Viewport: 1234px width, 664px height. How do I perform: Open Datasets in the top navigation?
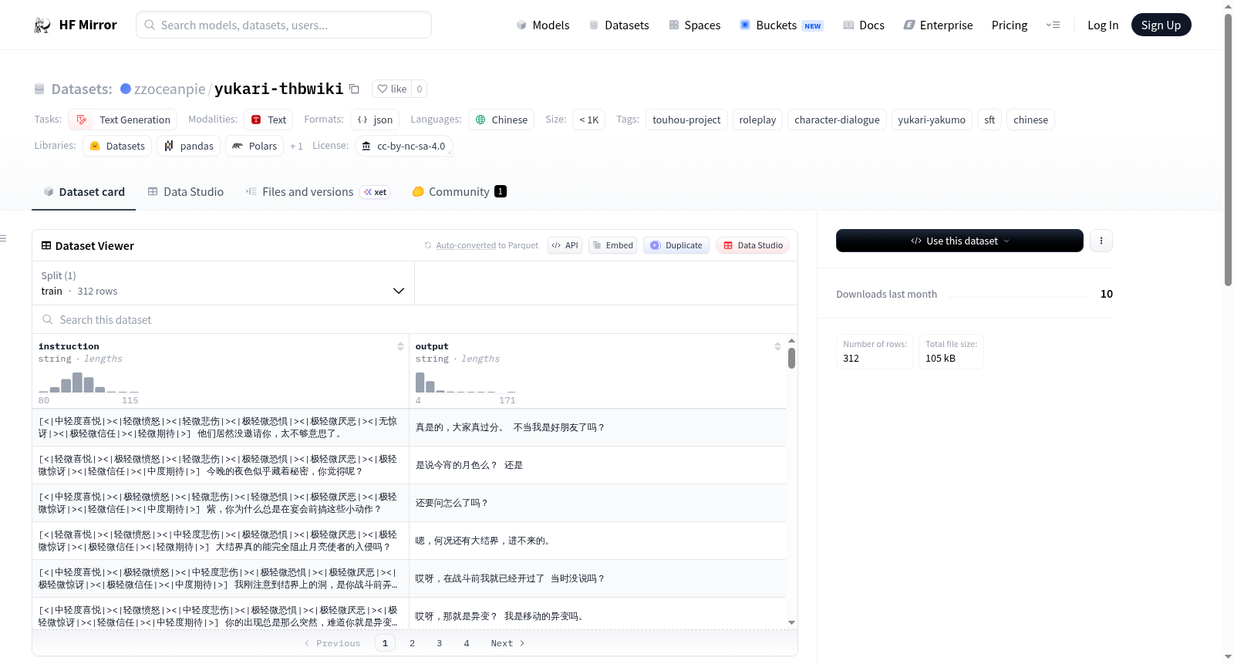[x=619, y=25]
